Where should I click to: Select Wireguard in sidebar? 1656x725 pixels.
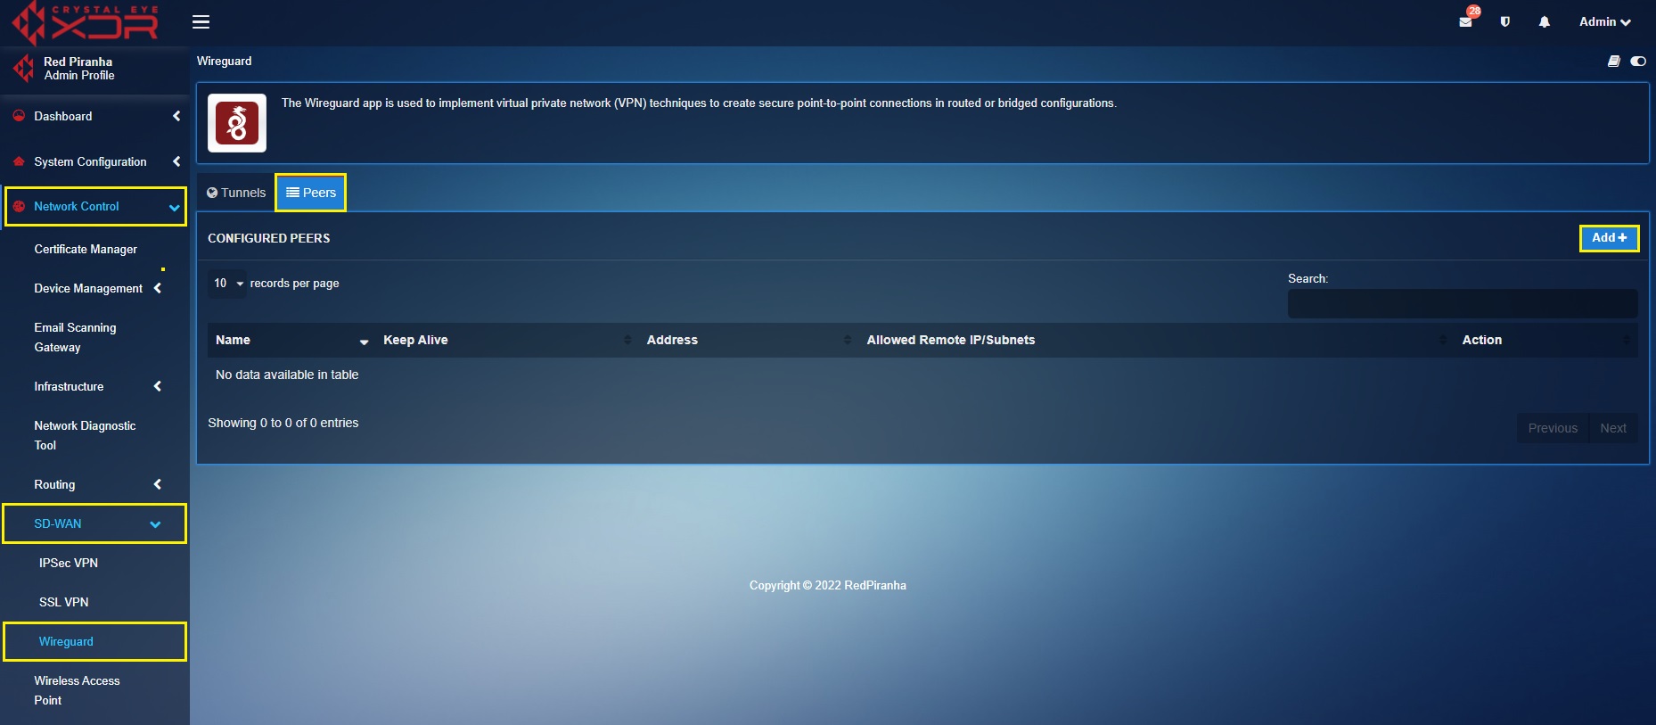tap(66, 641)
